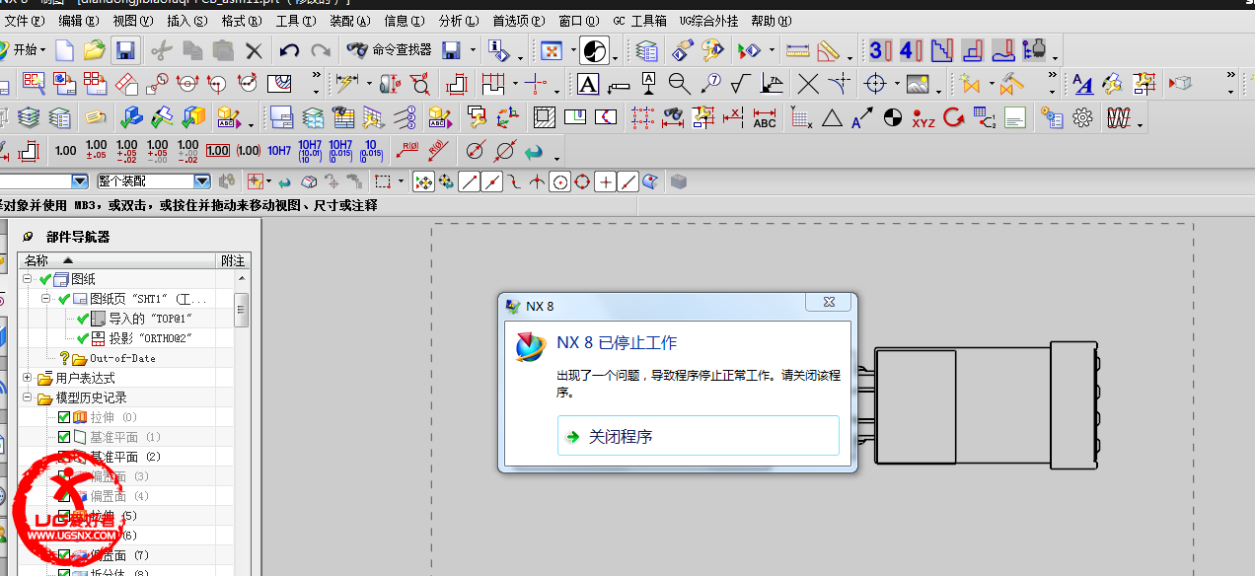
Task: Click the red update rotate arrow icon
Action: [953, 118]
